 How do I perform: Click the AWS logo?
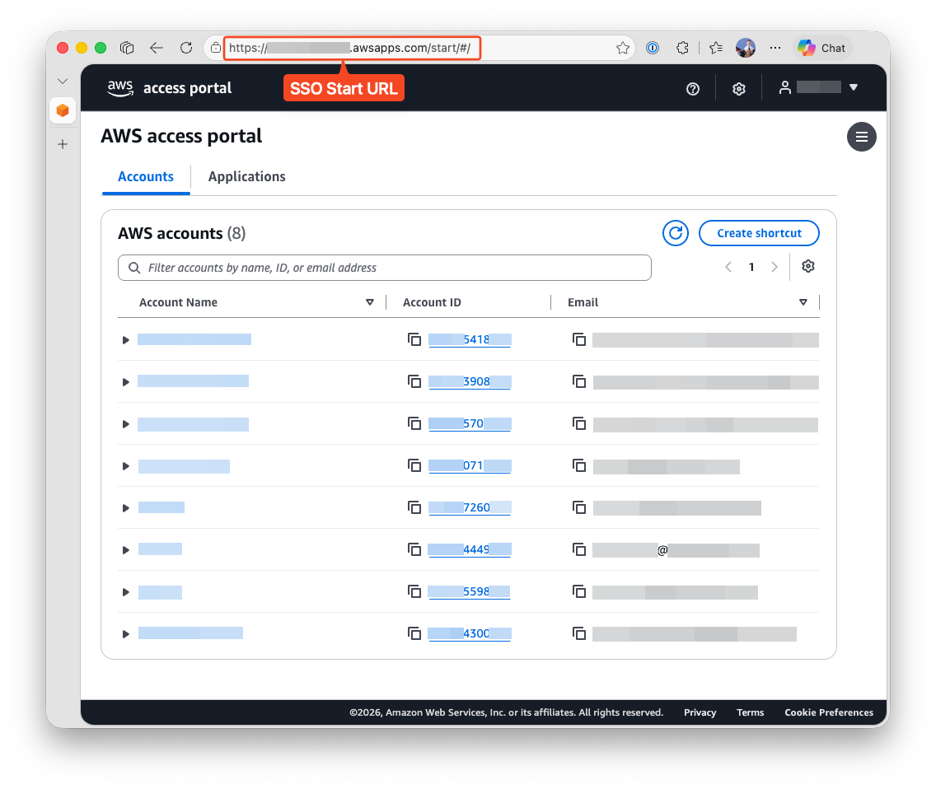pos(120,88)
